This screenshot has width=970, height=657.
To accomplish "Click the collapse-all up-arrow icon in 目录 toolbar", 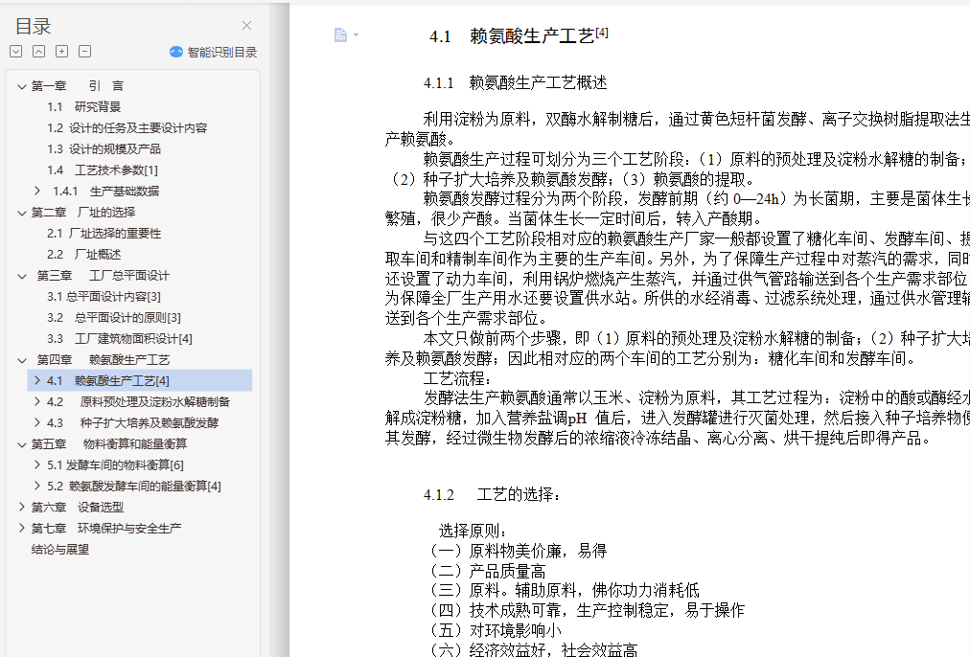I will pos(39,52).
